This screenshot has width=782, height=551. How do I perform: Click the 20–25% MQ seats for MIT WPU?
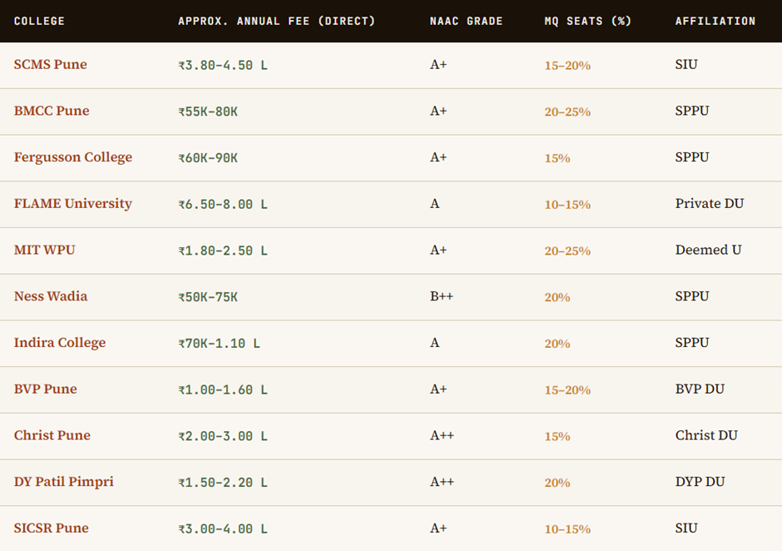coord(567,251)
